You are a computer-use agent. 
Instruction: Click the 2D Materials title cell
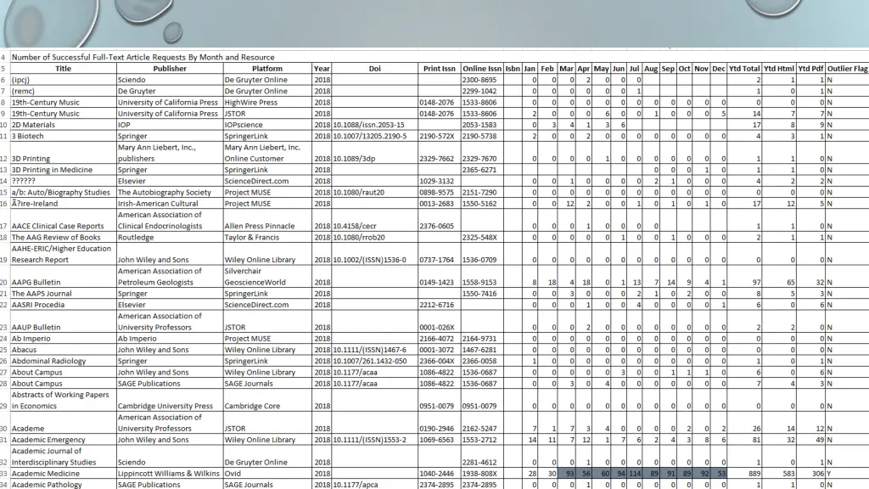click(63, 125)
